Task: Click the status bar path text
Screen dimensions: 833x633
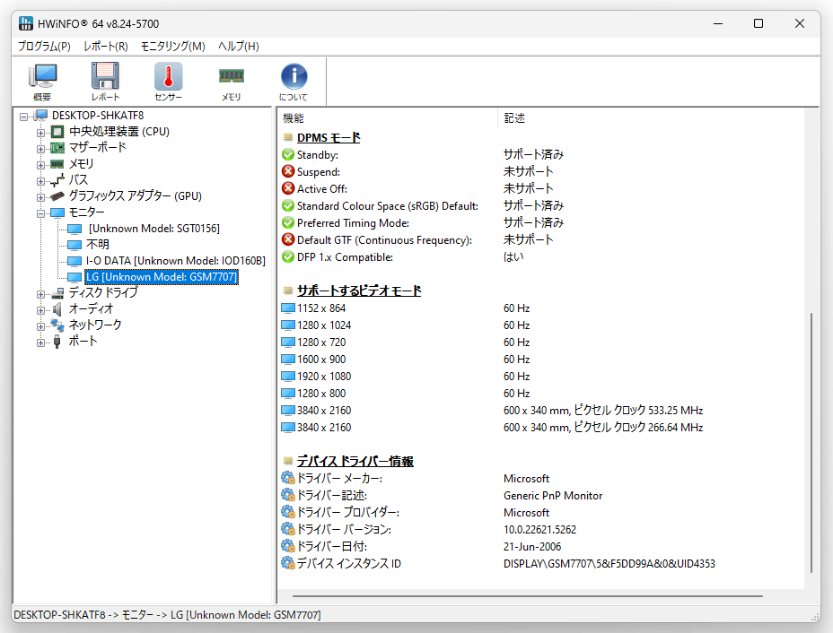Action: (x=167, y=615)
